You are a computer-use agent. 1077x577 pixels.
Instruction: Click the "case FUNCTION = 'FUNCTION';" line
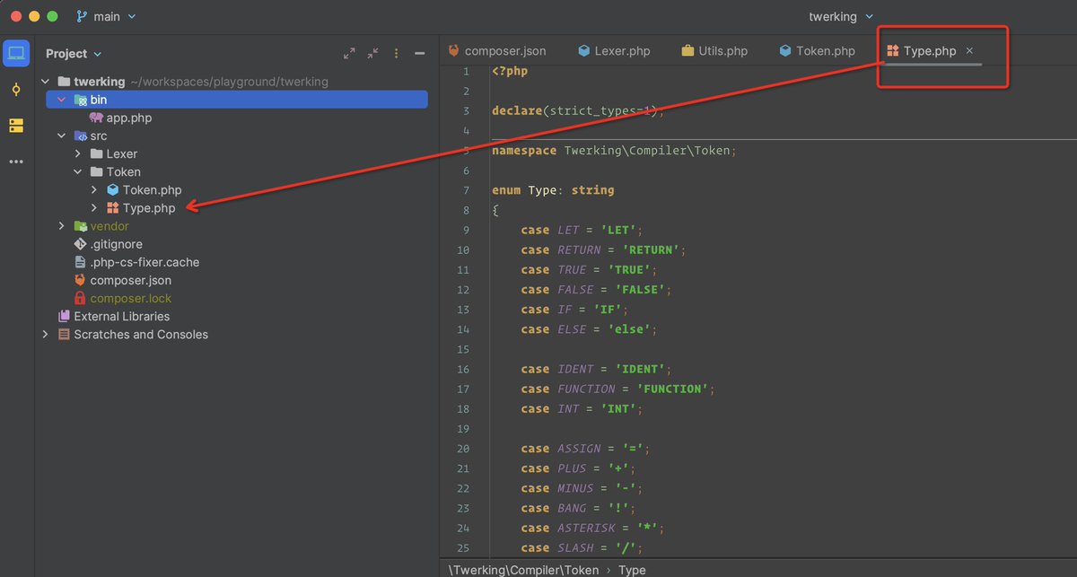(617, 389)
